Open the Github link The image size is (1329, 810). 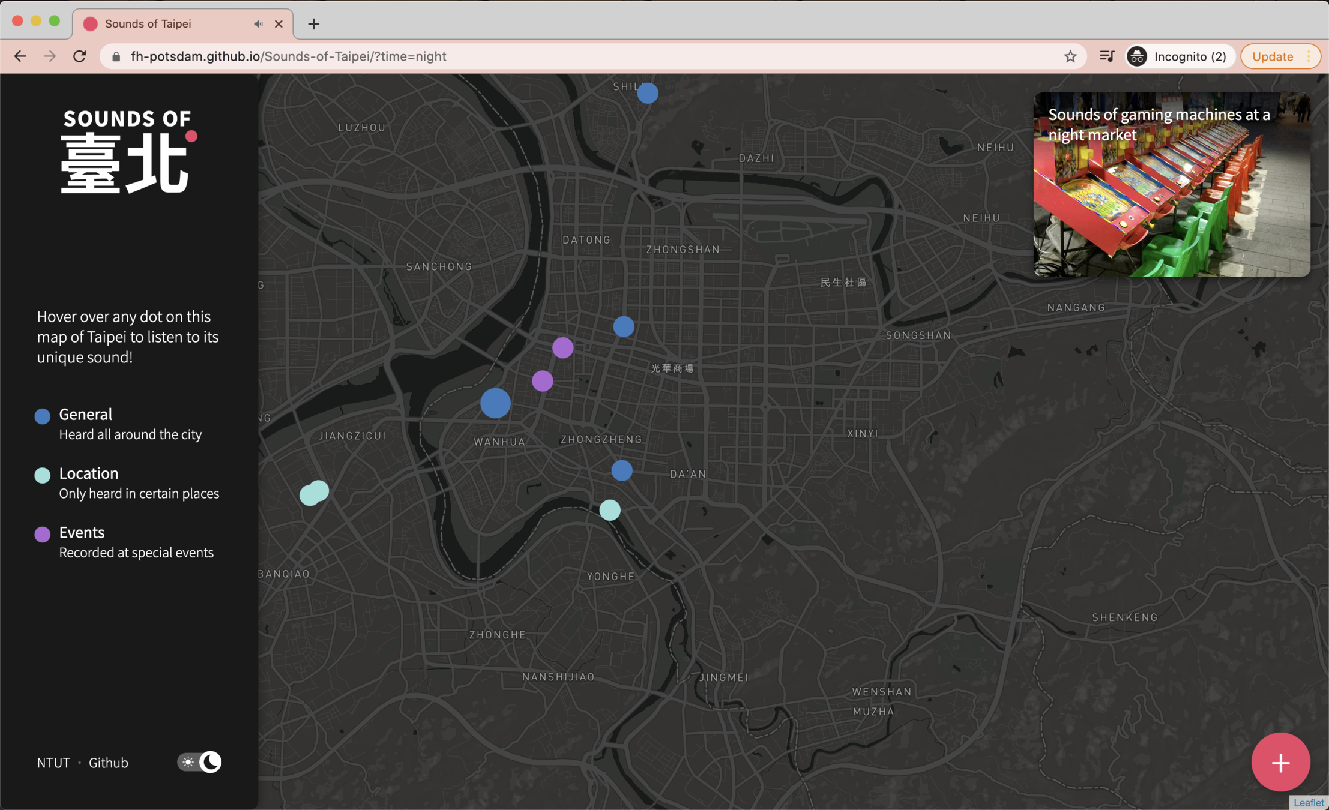[x=109, y=763]
